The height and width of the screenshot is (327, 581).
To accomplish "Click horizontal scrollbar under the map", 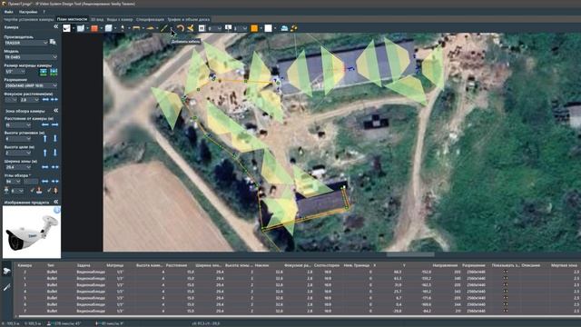I will coord(410,254).
